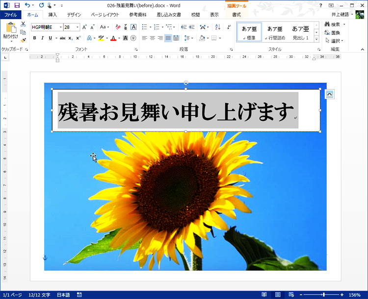The image size is (368, 299).
Task: Toggle character shading button
Action: pos(125,38)
